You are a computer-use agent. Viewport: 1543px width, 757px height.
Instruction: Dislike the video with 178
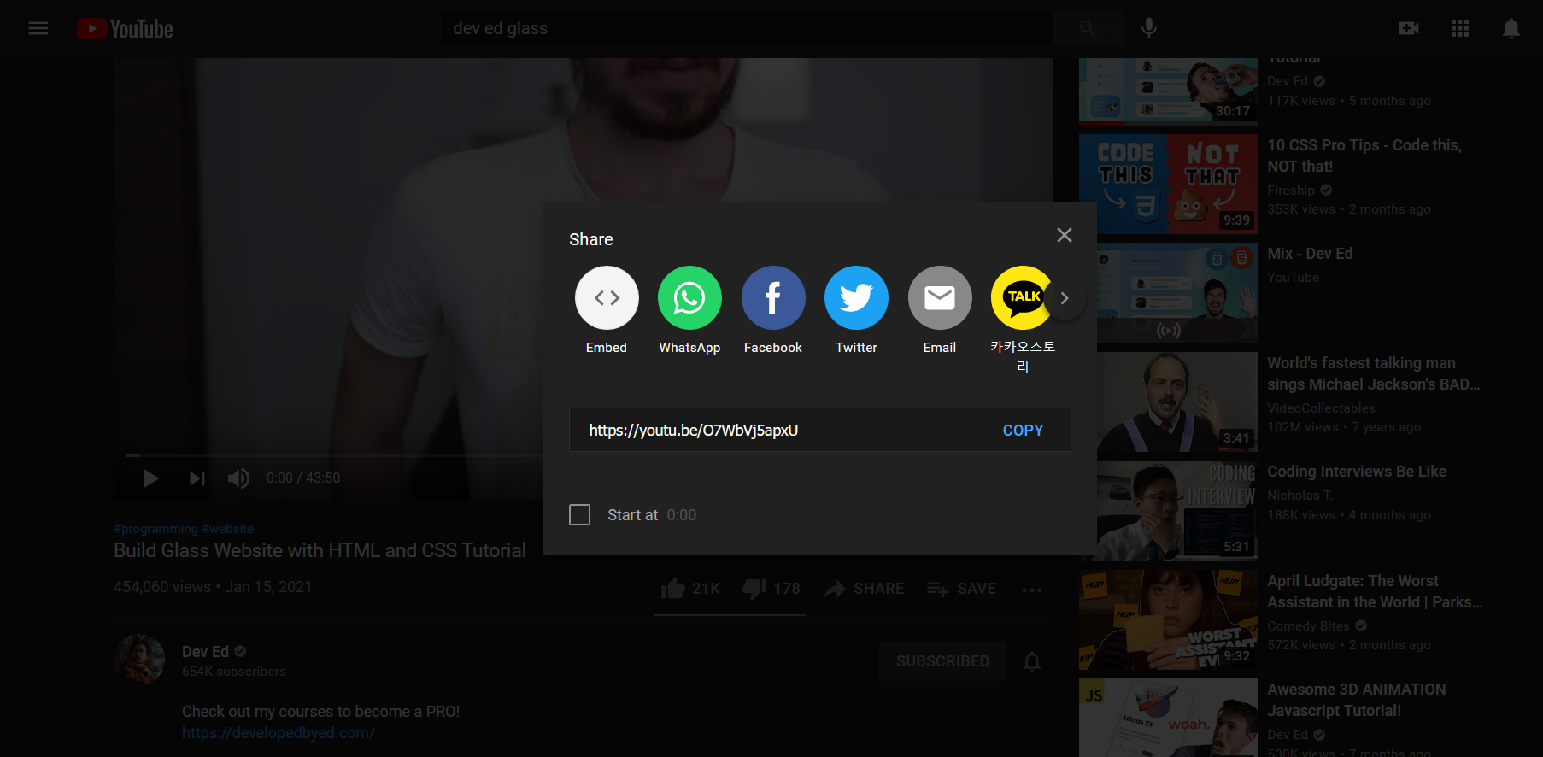point(771,589)
